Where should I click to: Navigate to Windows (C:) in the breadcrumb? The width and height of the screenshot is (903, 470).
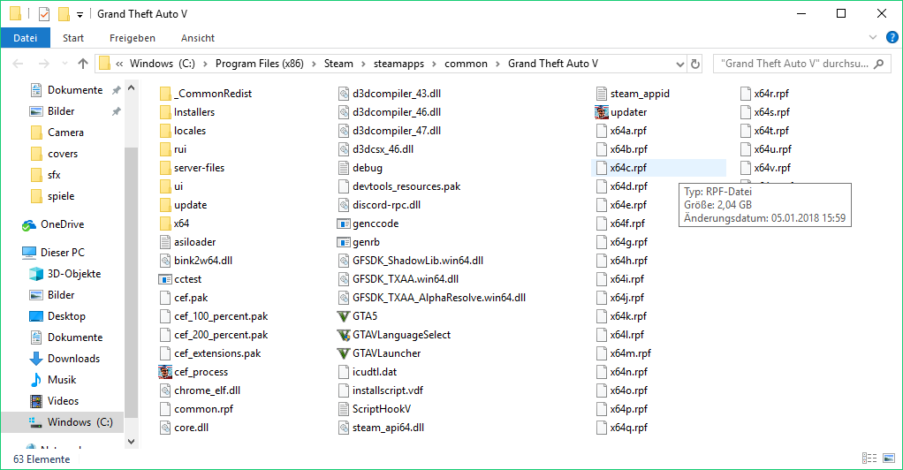[163, 64]
